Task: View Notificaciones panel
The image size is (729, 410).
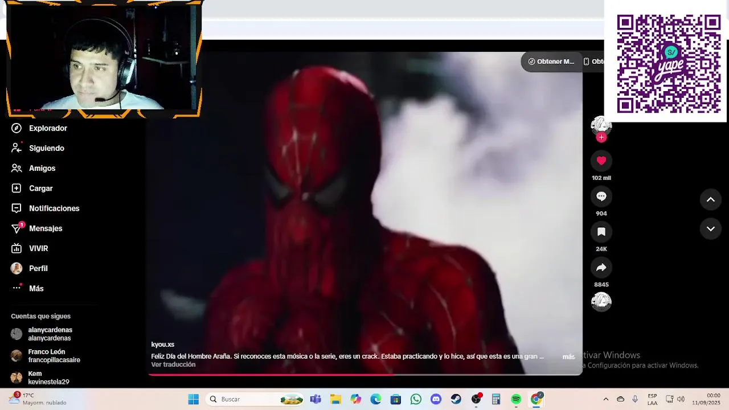Action: point(46,208)
